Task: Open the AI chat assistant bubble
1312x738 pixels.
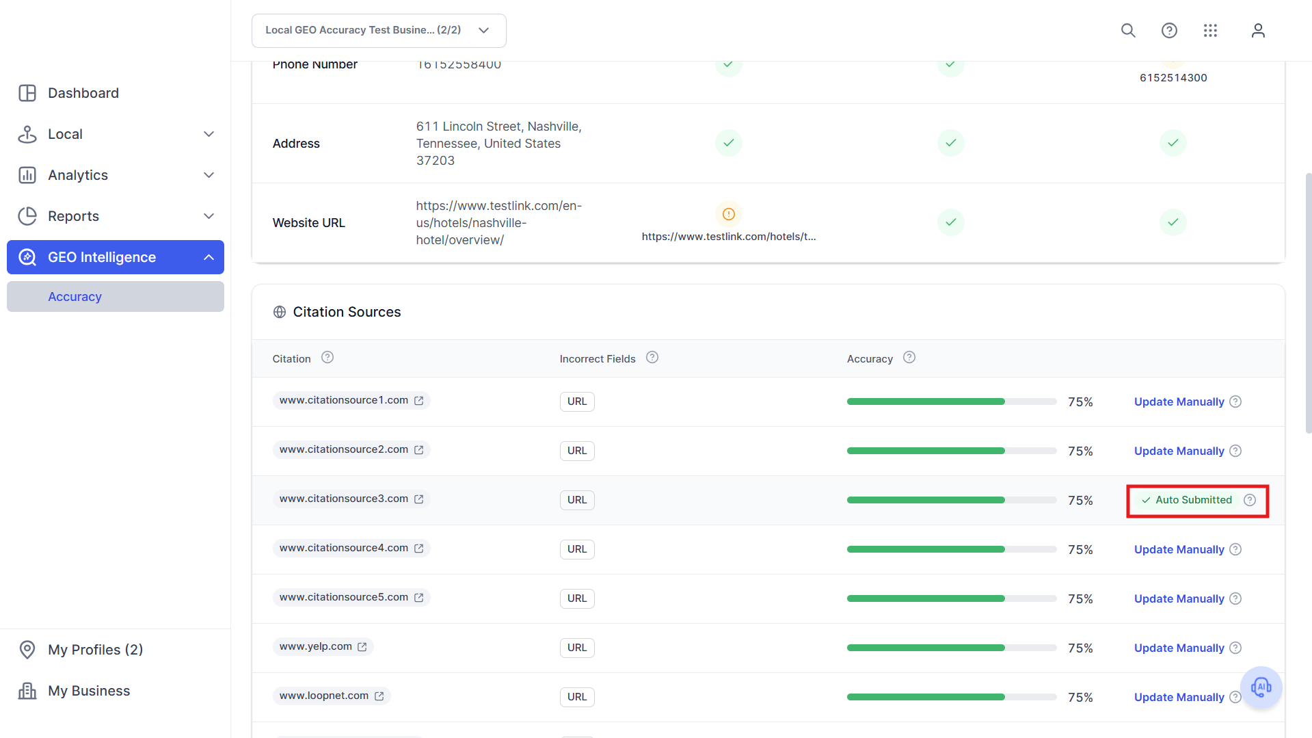Action: (1261, 687)
